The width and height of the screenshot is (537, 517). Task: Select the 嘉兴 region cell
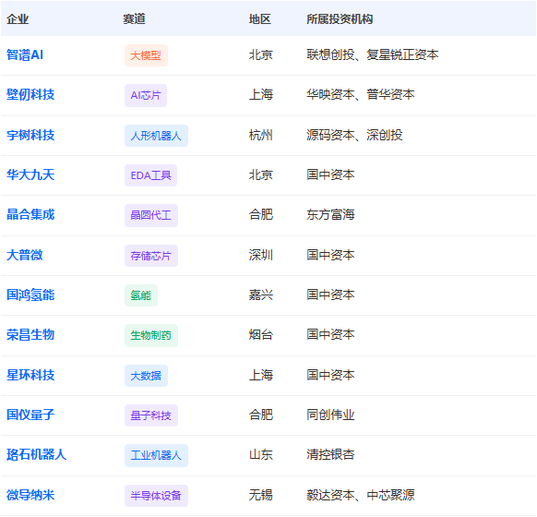pyautogui.click(x=261, y=295)
